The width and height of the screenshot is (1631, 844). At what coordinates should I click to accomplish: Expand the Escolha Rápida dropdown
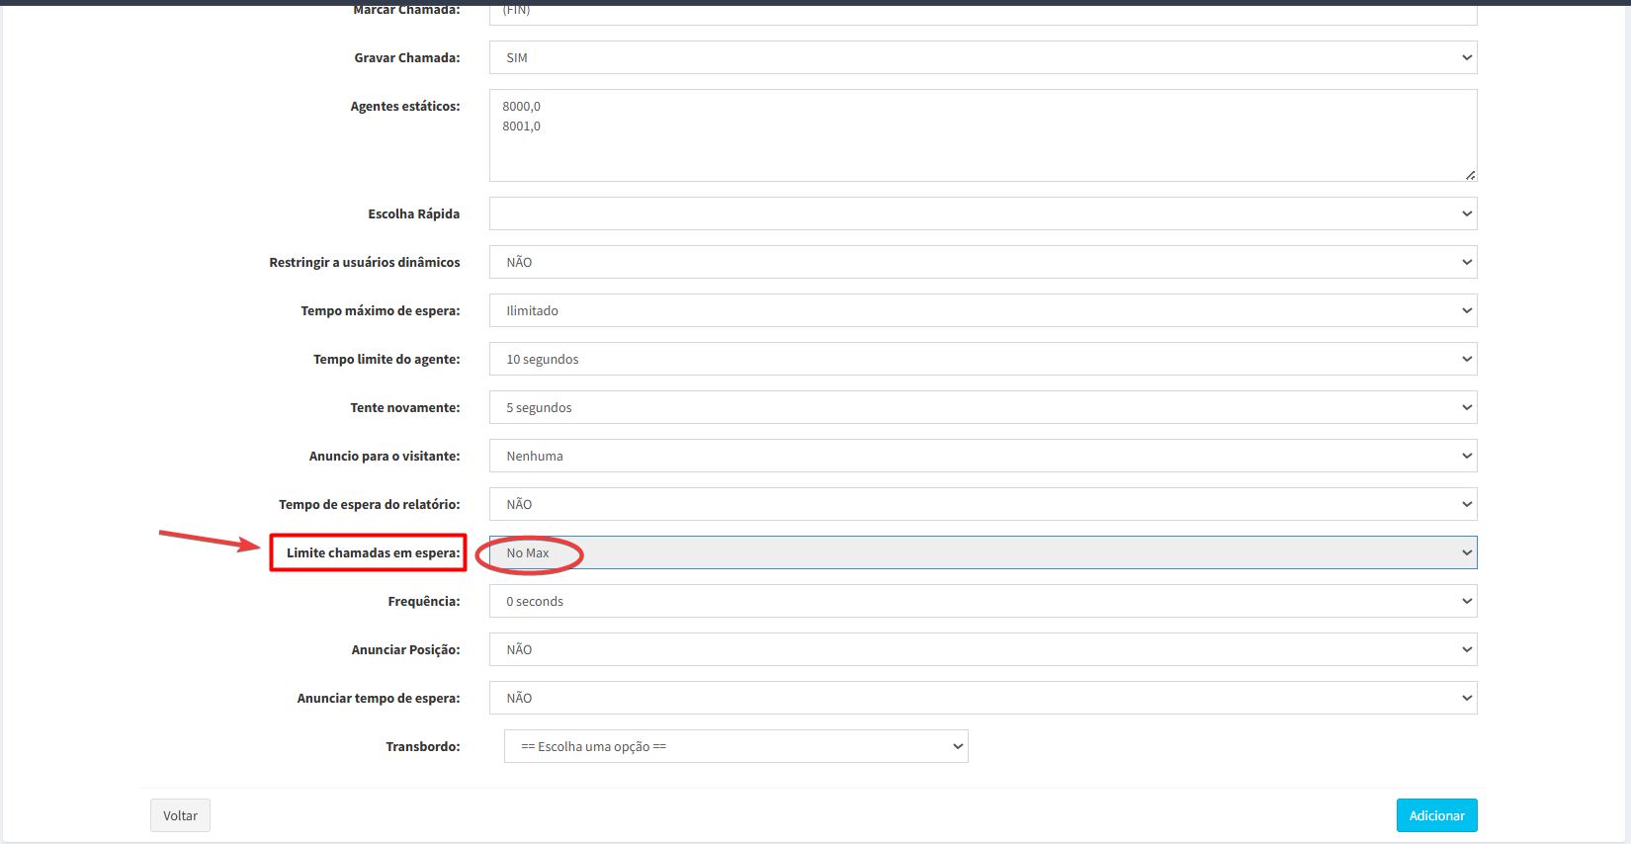983,213
